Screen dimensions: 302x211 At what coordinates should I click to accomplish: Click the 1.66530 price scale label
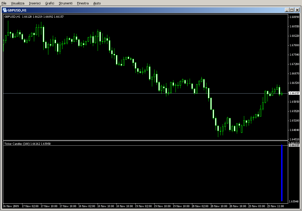point(294,83)
